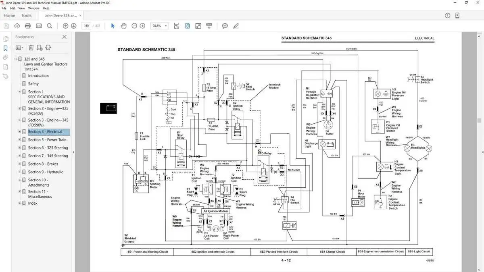Send file by email envelope icon
Screen dimensions: 484x272
point(39,26)
